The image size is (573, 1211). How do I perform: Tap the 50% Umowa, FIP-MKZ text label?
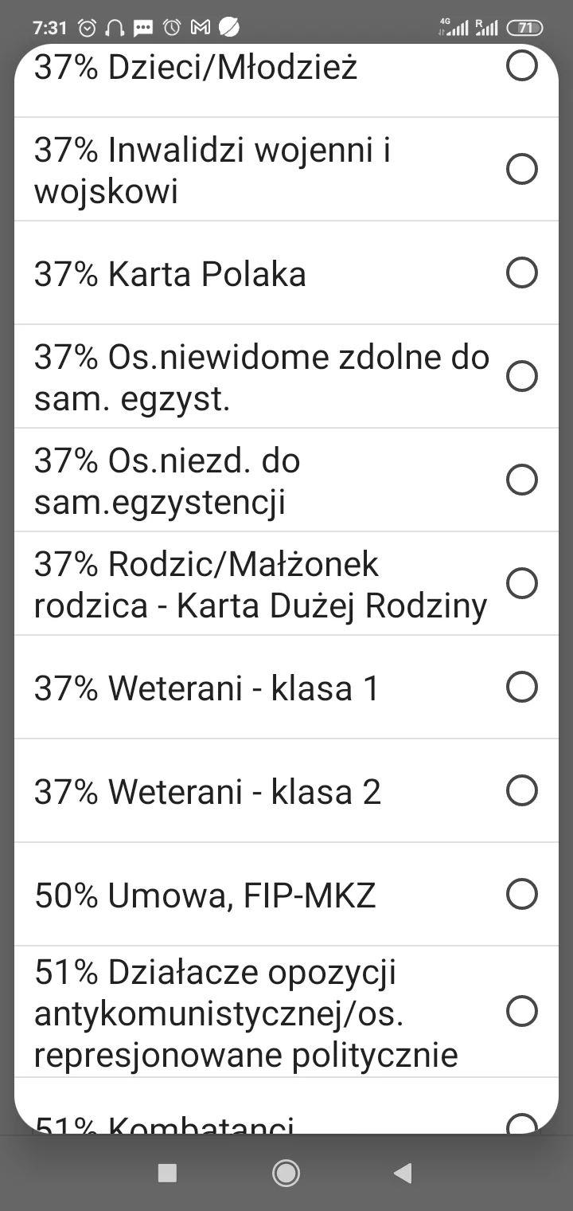[x=205, y=896]
